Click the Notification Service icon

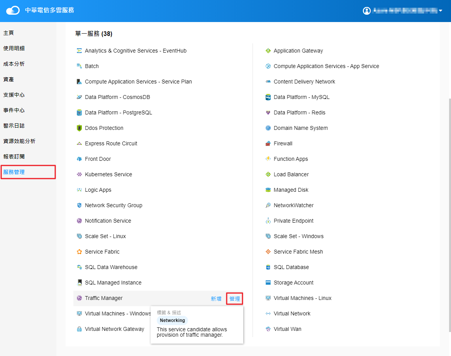pos(79,221)
